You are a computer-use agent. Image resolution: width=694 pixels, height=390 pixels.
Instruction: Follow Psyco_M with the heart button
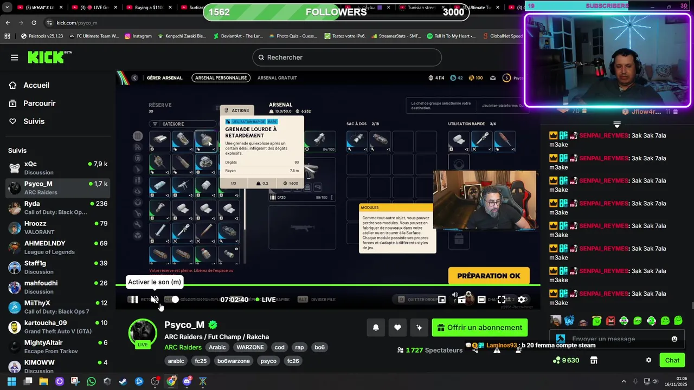pos(397,328)
